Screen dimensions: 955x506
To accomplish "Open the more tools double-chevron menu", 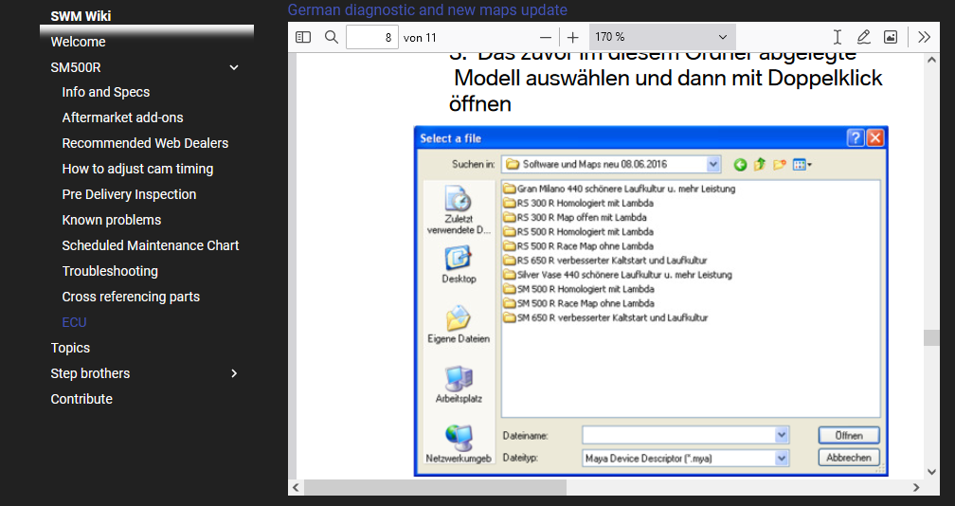I will point(925,37).
